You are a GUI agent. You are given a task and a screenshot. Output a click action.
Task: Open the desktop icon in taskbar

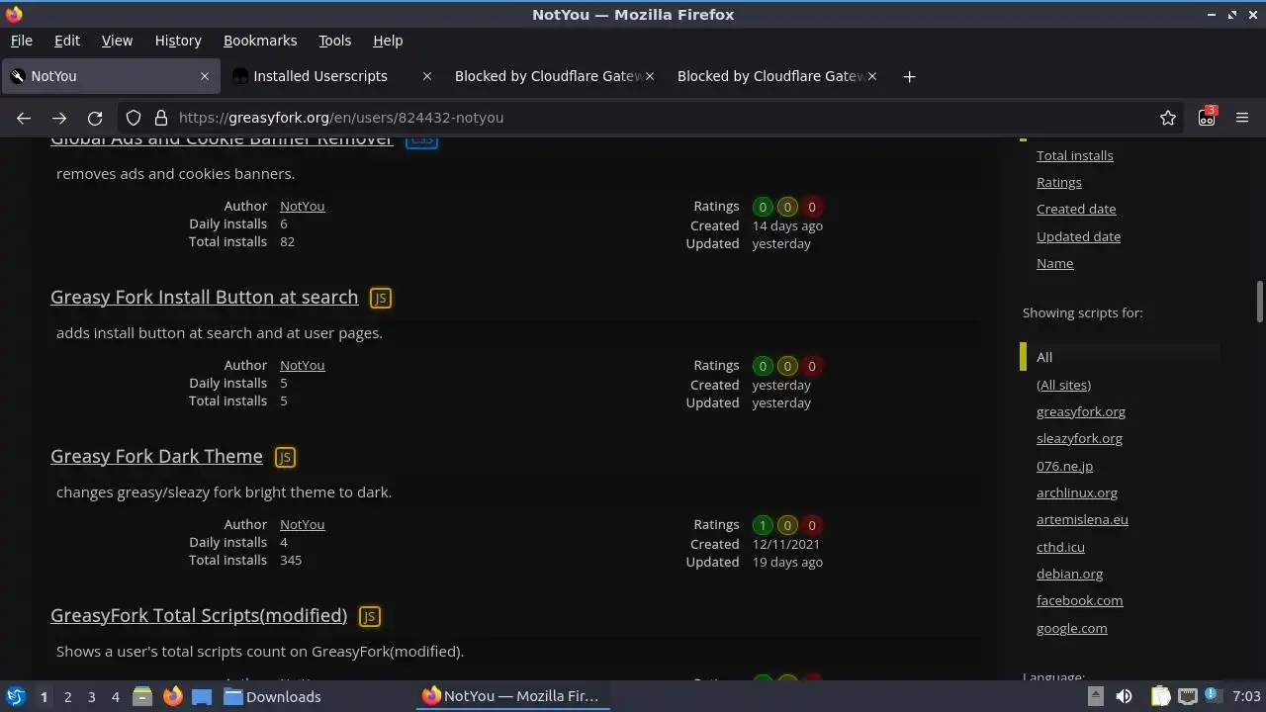pos(202,696)
